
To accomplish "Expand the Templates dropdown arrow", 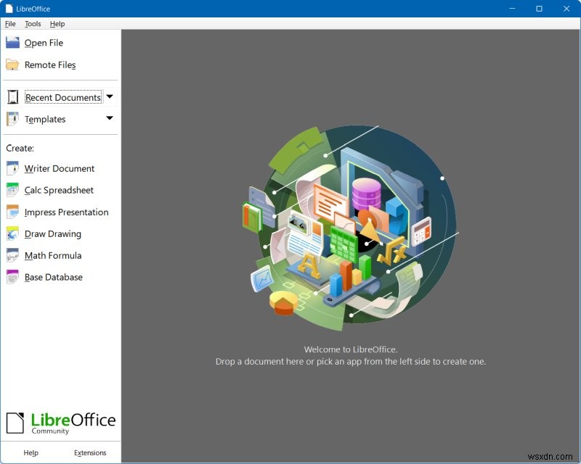I will click(x=109, y=118).
